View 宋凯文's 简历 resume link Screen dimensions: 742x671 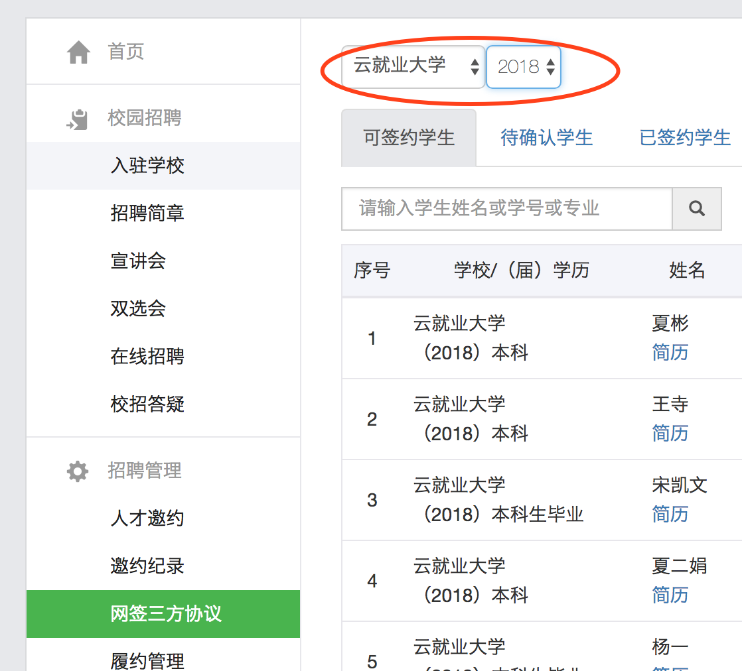coord(670,515)
